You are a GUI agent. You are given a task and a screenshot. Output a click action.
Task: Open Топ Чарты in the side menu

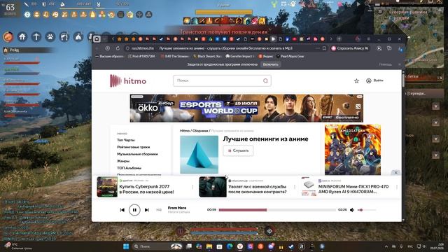click(x=126, y=140)
